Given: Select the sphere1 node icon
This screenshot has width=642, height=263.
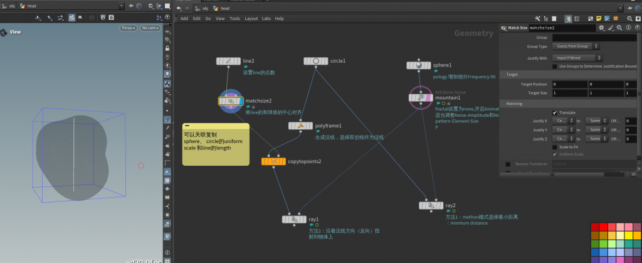Looking at the screenshot, I should pyautogui.click(x=418, y=65).
